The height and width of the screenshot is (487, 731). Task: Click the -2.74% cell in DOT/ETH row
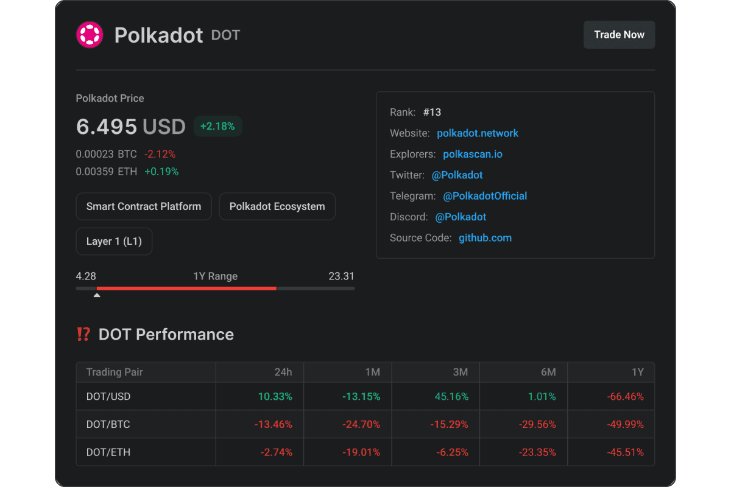275,452
